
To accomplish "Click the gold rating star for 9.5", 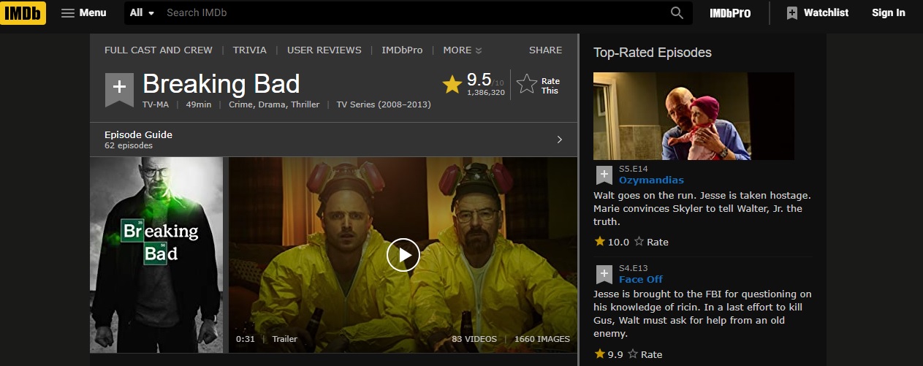I will point(452,85).
